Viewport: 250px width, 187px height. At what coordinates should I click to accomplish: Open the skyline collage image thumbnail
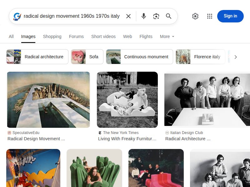click(48, 99)
